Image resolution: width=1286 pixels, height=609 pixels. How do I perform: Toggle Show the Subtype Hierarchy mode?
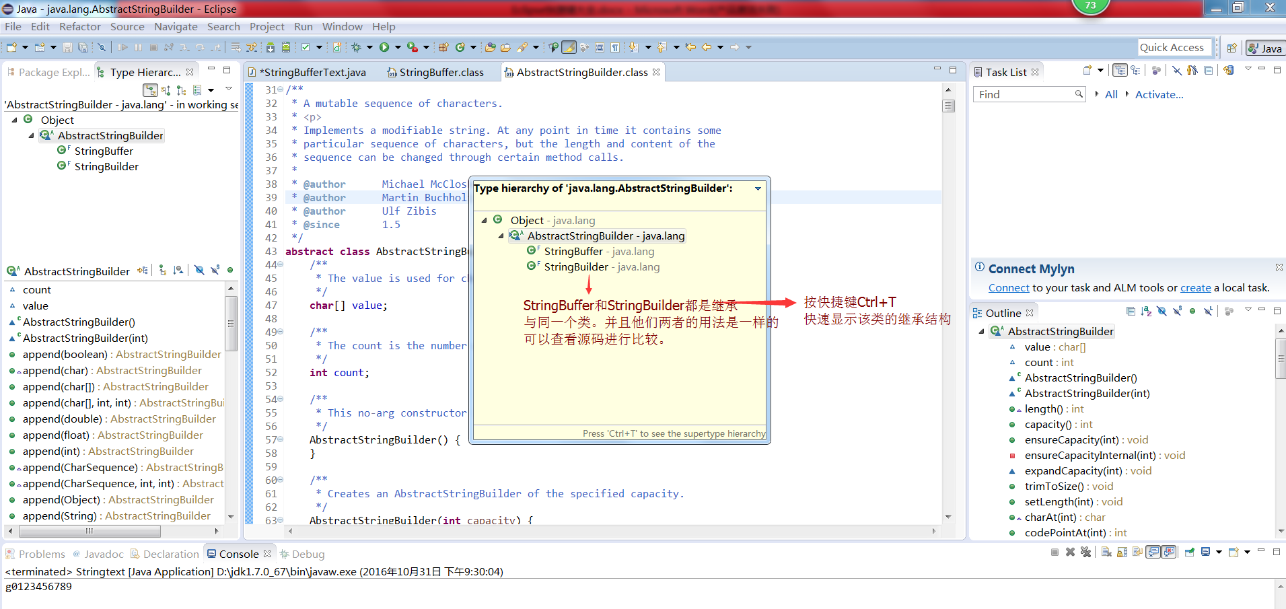[x=181, y=90]
